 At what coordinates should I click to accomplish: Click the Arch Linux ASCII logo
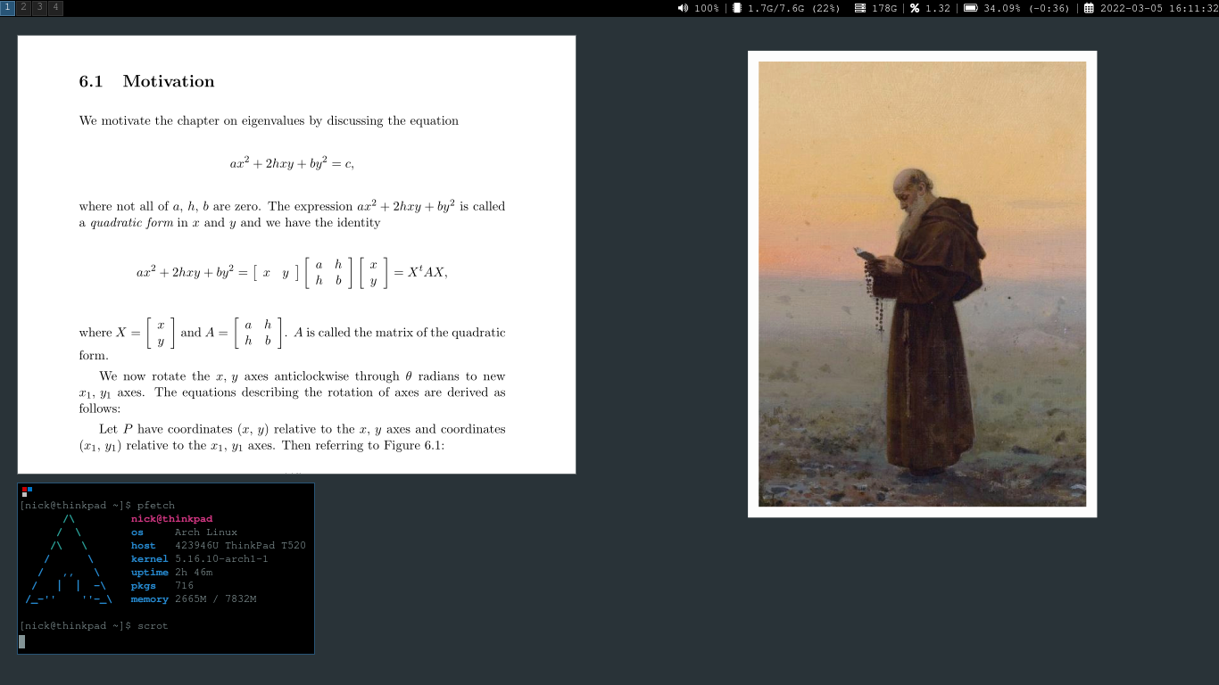click(68, 559)
